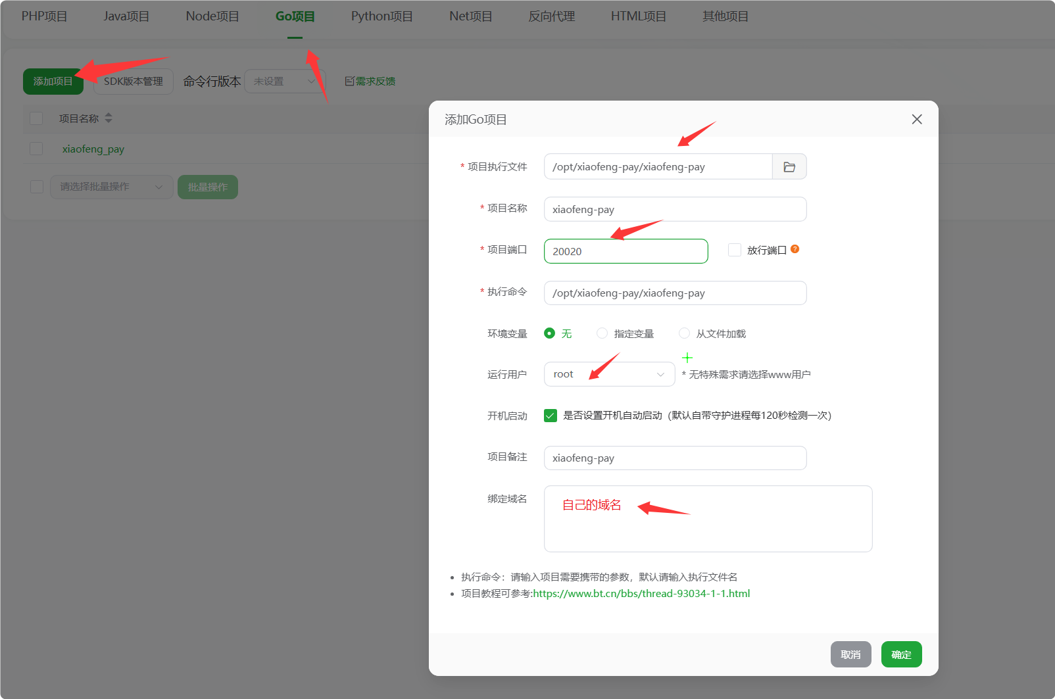Viewport: 1055px width, 699px height.
Task: Open the 命令行版本 未设置 dropdown
Action: 284,81
